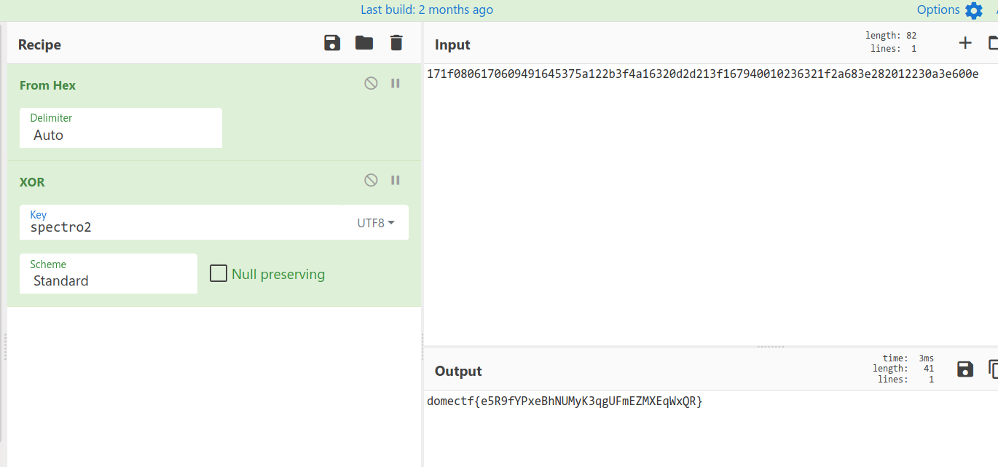998x467 pixels.
Task: Disable the From Hex operation
Action: (x=371, y=83)
